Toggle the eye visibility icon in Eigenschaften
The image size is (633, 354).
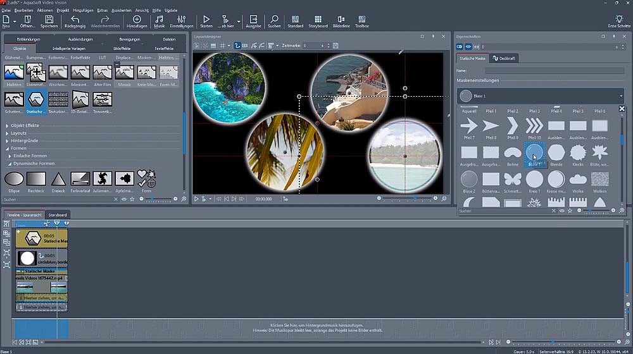[x=468, y=47]
